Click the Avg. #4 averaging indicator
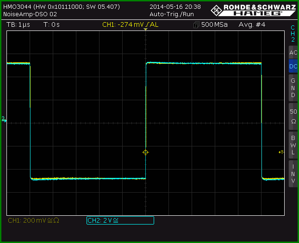This screenshot has width=299, height=243. click(x=252, y=25)
